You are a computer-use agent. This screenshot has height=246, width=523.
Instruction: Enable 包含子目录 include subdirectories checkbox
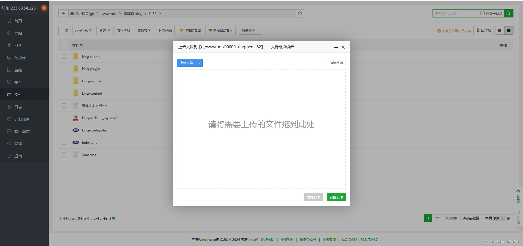point(482,13)
